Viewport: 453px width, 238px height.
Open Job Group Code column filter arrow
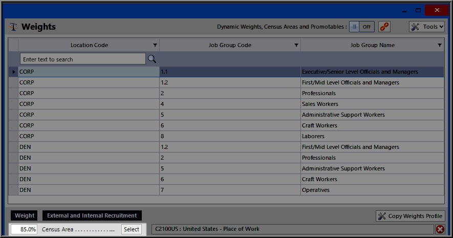296,46
